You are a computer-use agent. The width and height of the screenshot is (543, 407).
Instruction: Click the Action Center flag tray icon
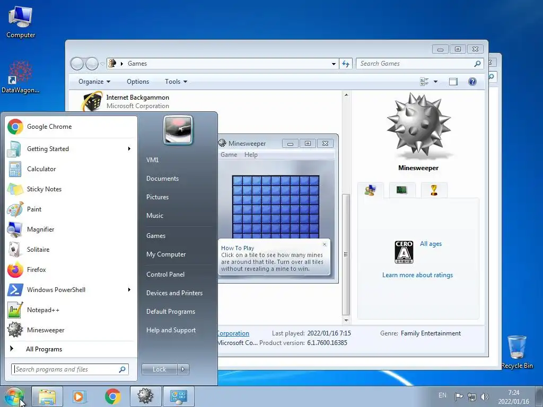[459, 397]
